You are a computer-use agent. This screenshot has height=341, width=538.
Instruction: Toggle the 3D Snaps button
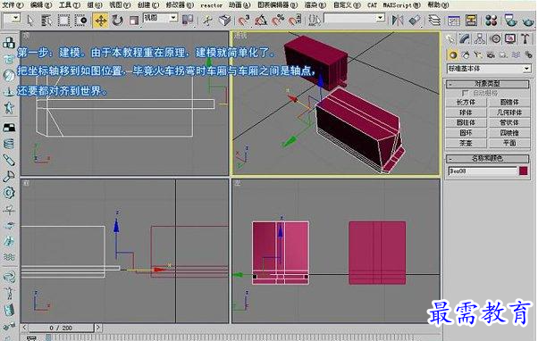pyautogui.click(x=244, y=21)
